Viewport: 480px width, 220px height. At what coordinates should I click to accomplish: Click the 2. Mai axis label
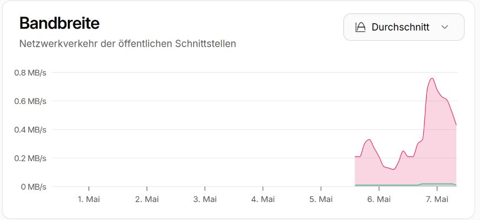point(147,200)
